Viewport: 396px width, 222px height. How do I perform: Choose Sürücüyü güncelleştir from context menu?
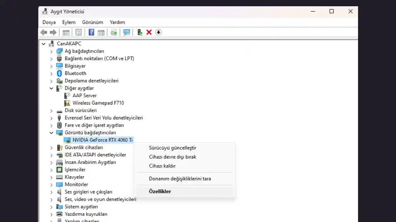coord(172,148)
